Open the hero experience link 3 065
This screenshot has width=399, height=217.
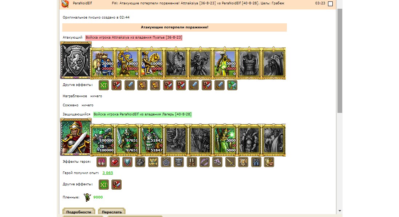pos(108,173)
